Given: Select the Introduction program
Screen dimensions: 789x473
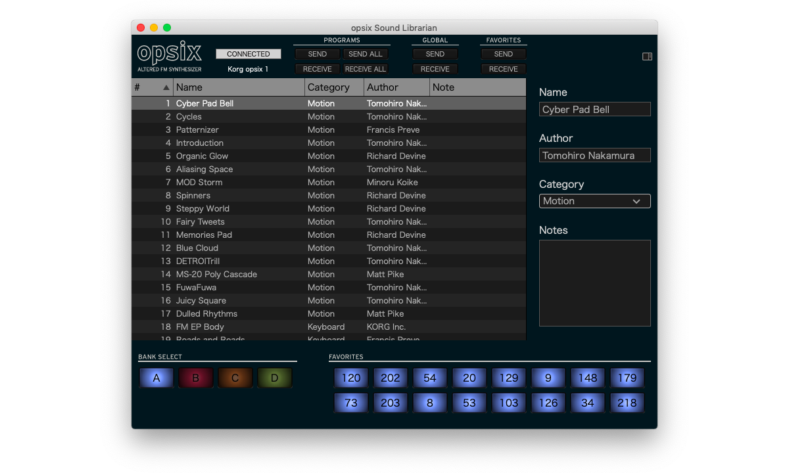Looking at the screenshot, I should click(329, 143).
